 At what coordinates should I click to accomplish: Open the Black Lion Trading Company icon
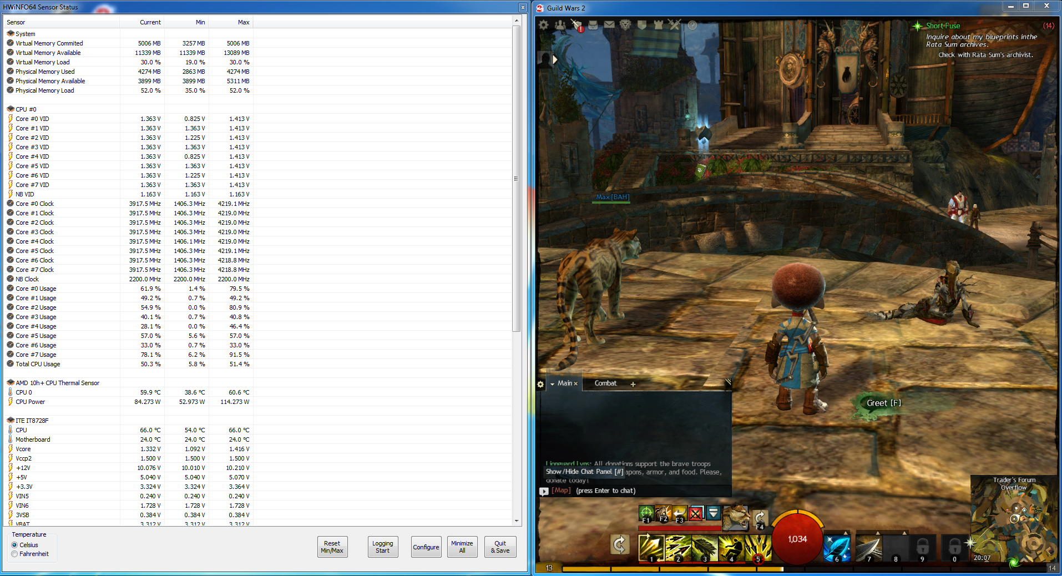pyautogui.click(x=625, y=25)
